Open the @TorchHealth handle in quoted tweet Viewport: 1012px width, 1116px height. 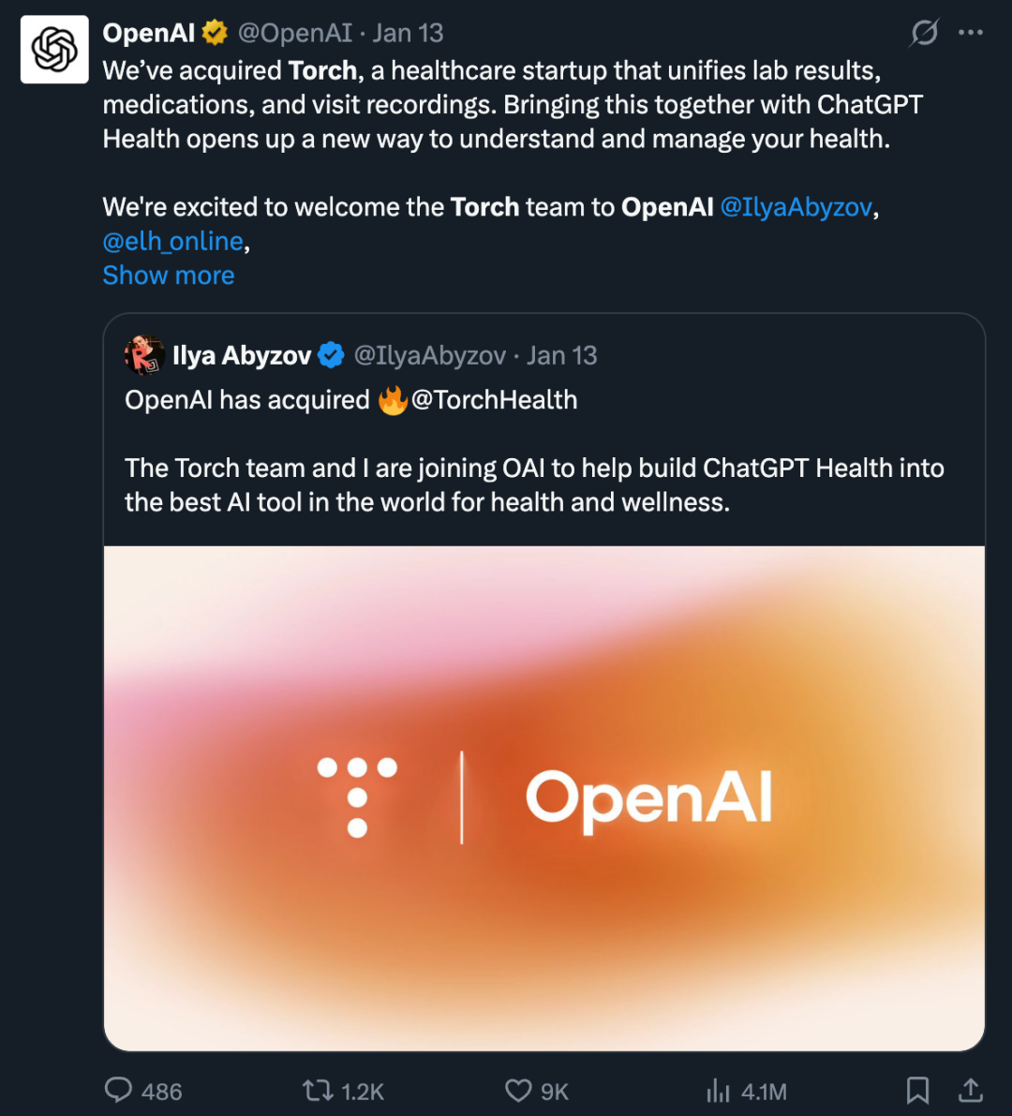click(494, 399)
